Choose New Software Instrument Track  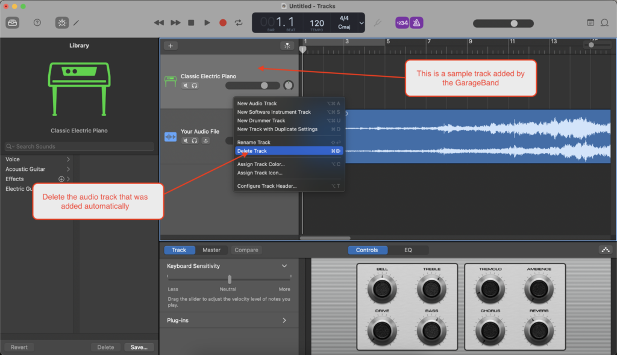[289, 112]
